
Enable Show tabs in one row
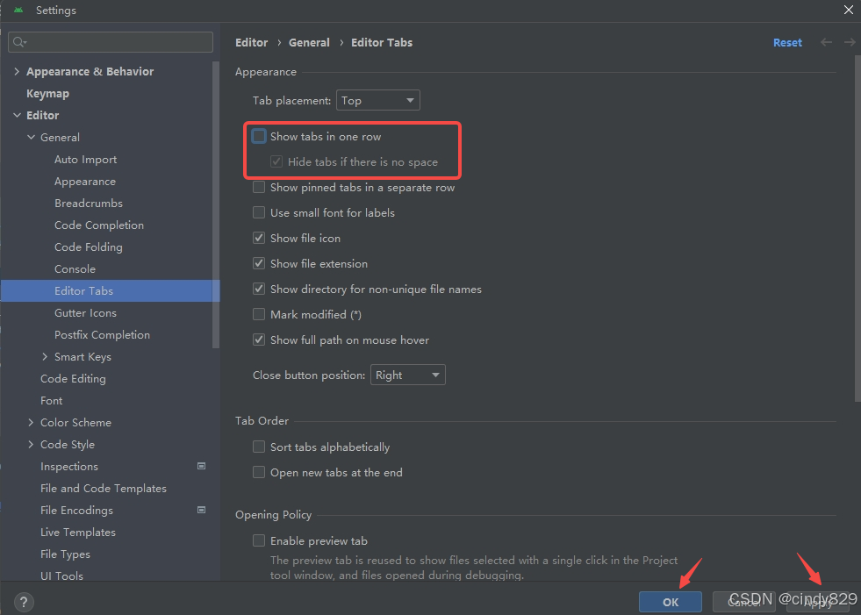[259, 136]
